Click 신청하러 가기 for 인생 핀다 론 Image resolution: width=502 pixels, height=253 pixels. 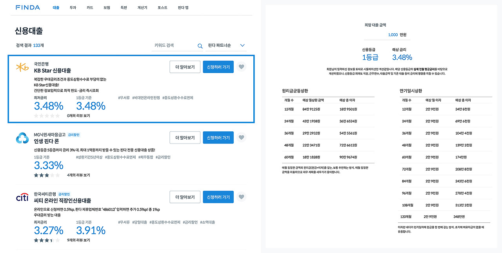(x=218, y=138)
